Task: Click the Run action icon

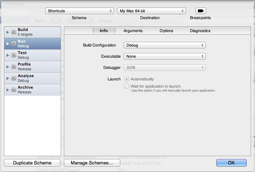Action: pyautogui.click(x=13, y=44)
